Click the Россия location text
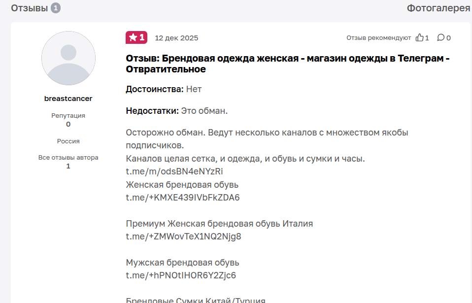 point(68,140)
